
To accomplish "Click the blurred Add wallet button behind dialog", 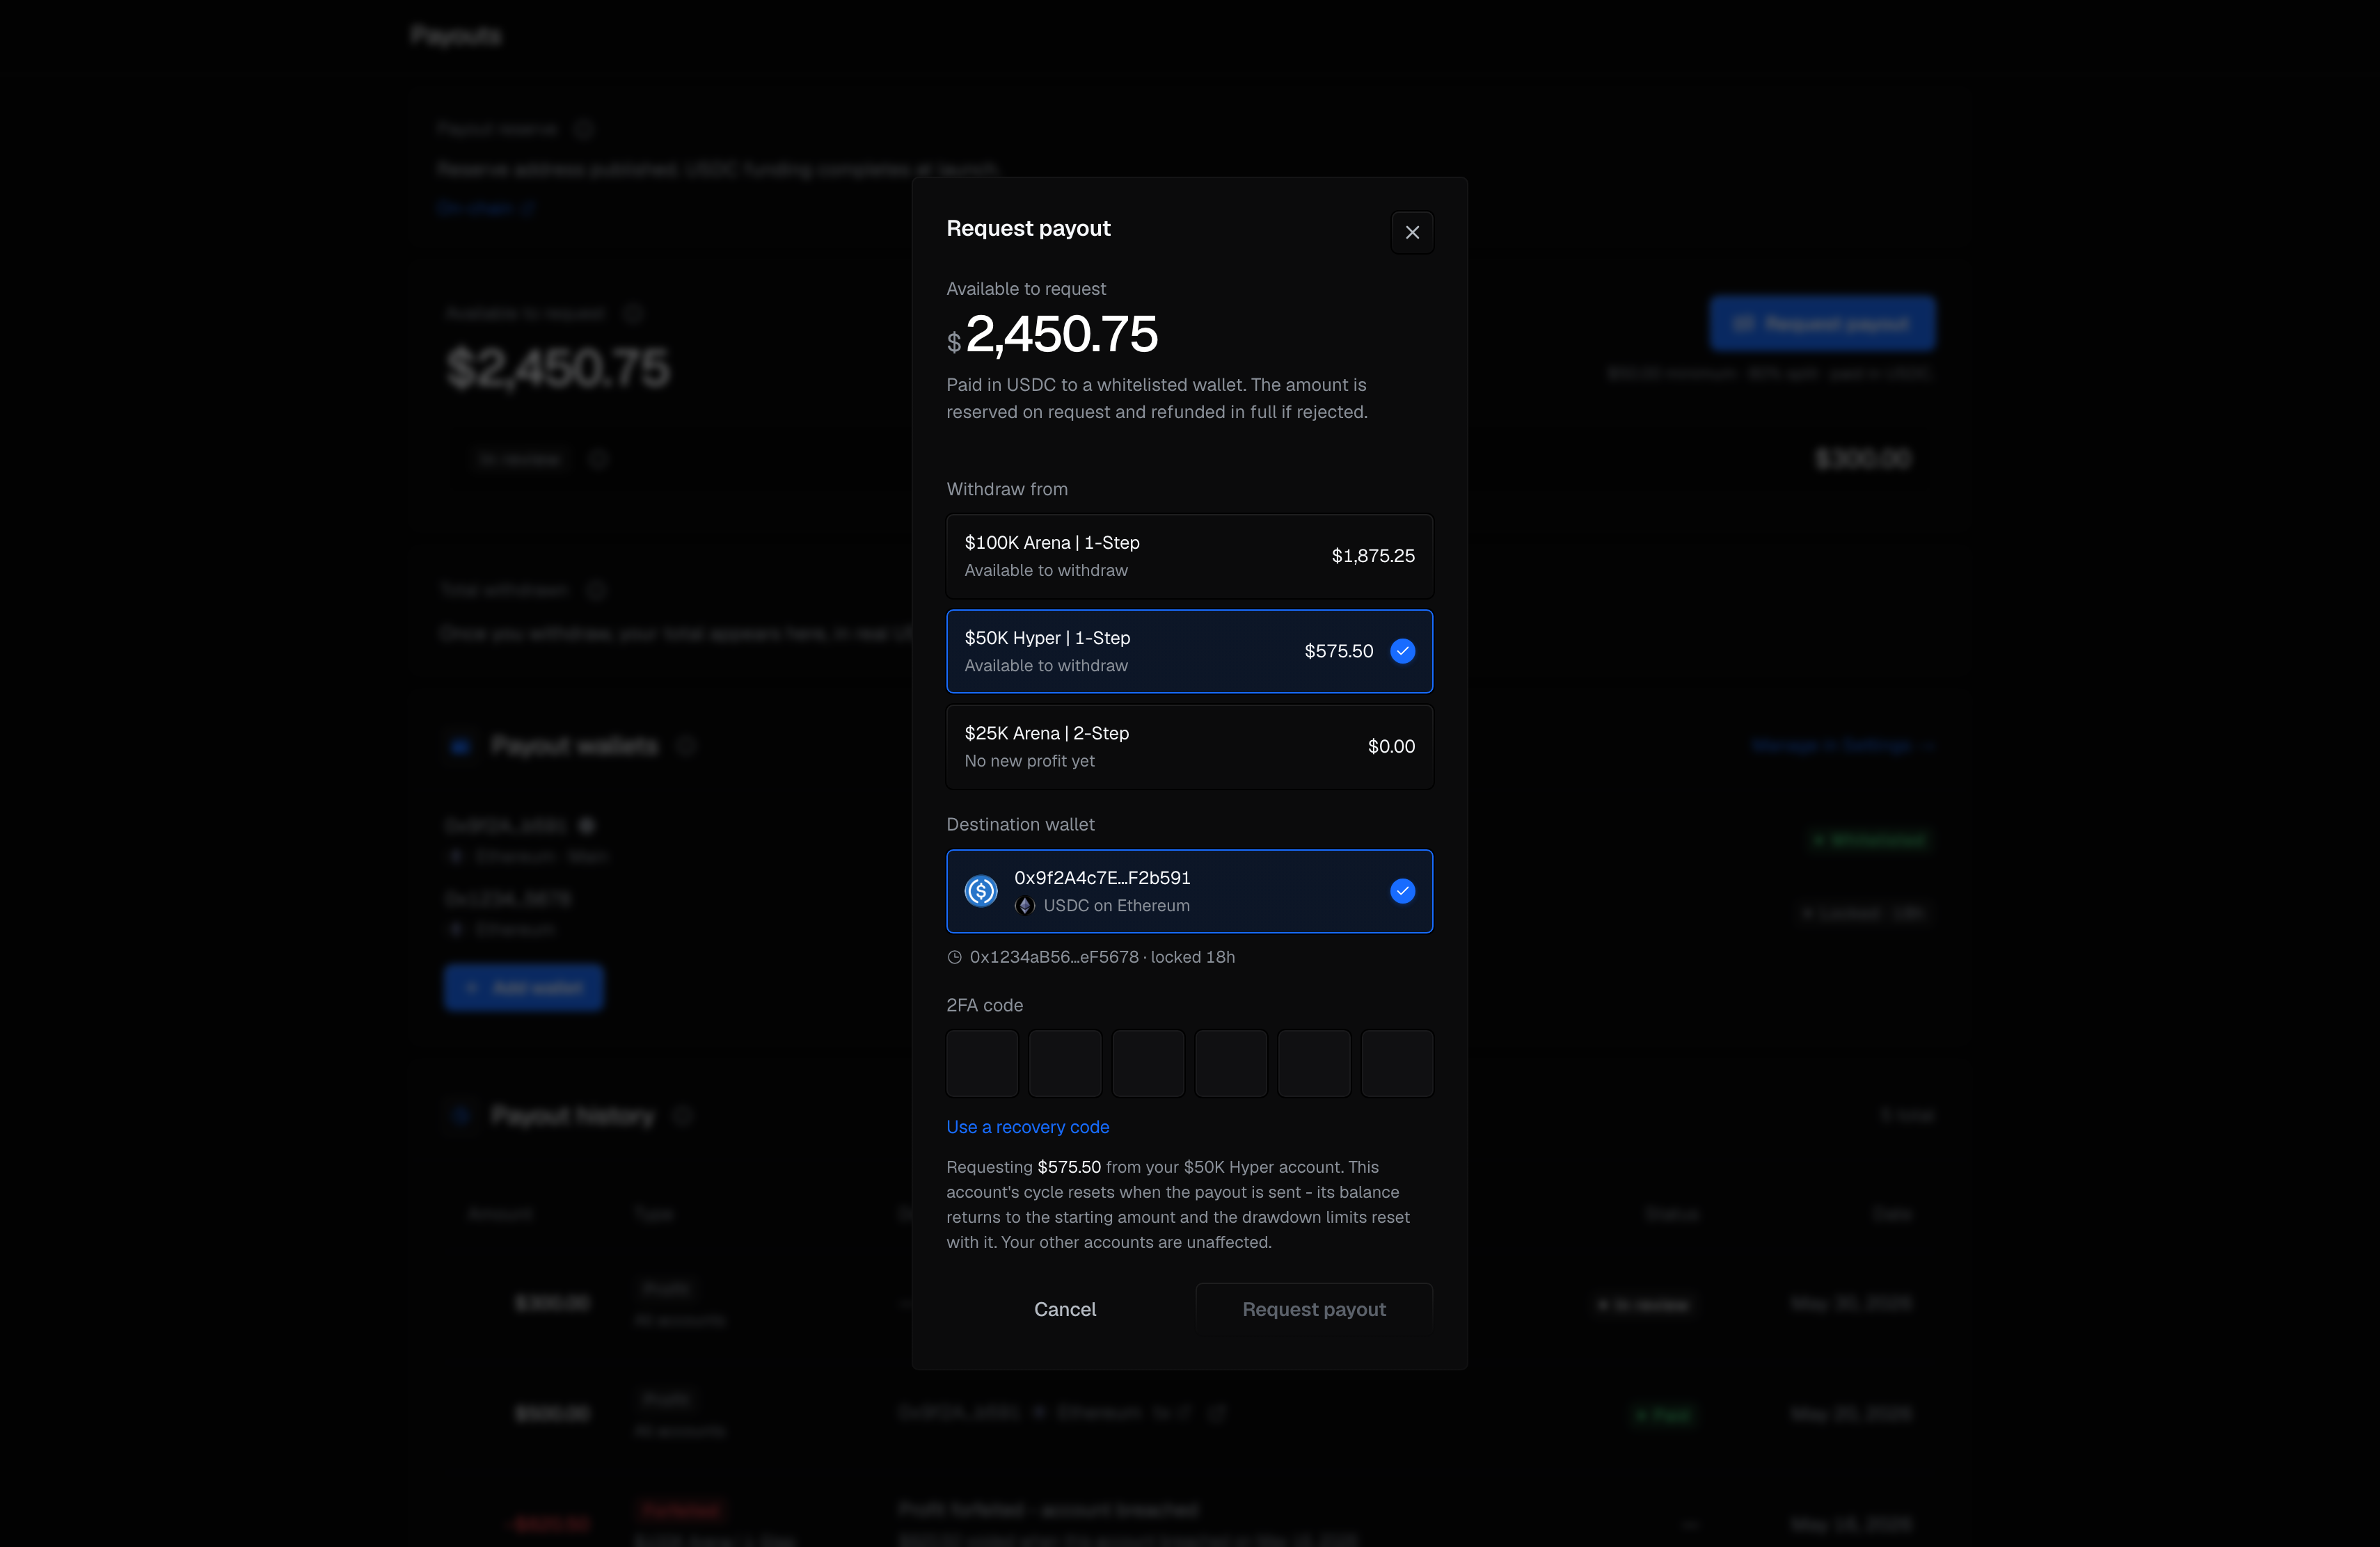I will (523, 987).
